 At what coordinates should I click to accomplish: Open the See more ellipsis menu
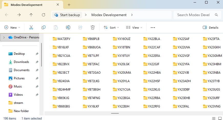(x=153, y=27)
